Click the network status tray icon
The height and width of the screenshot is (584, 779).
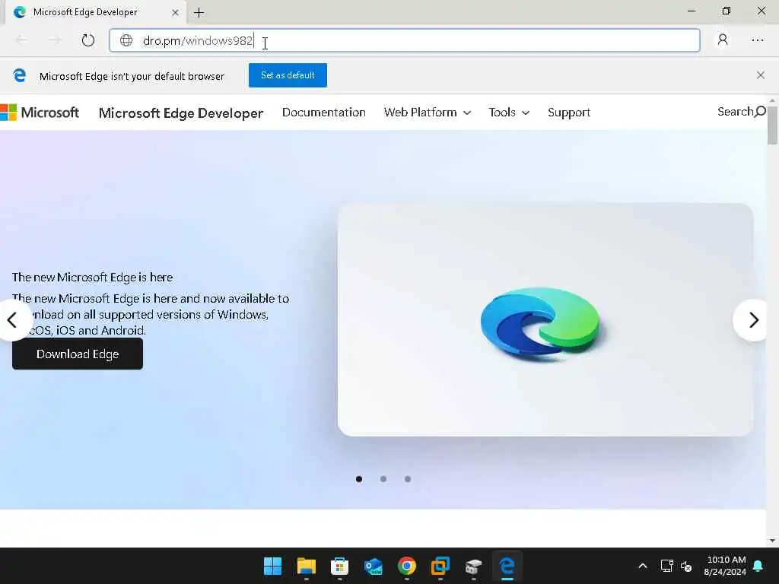point(666,566)
